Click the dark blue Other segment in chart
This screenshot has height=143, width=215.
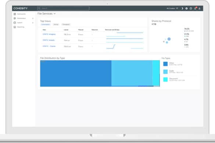[x=76, y=73]
